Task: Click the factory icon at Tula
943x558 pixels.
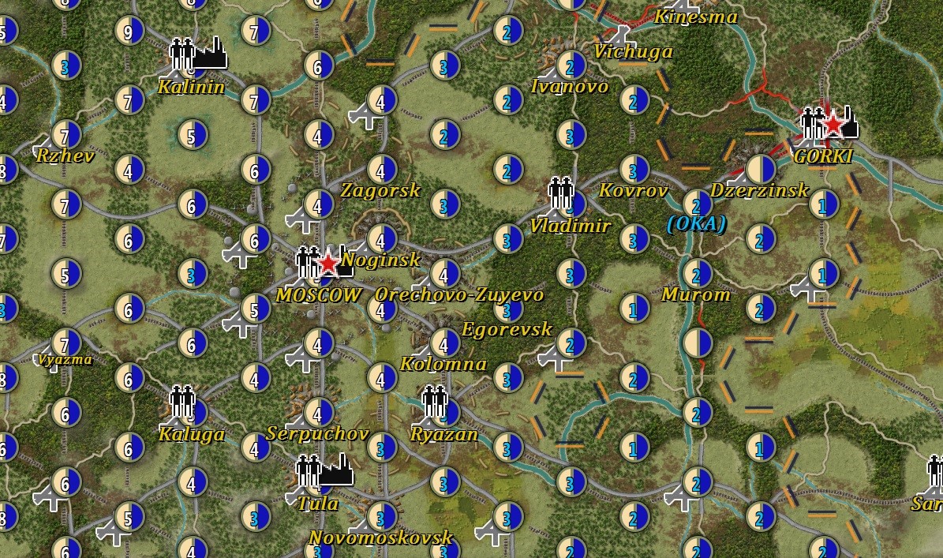Action: (x=336, y=470)
